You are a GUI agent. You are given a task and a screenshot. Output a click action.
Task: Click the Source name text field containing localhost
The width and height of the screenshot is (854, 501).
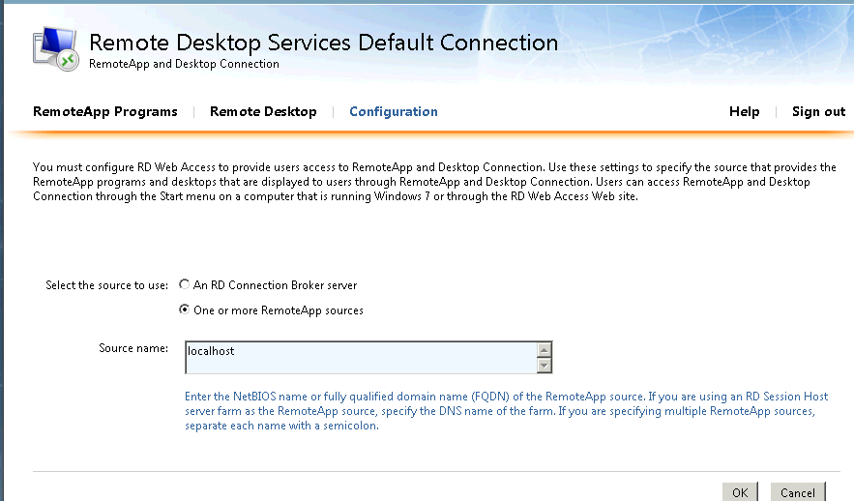(360, 358)
